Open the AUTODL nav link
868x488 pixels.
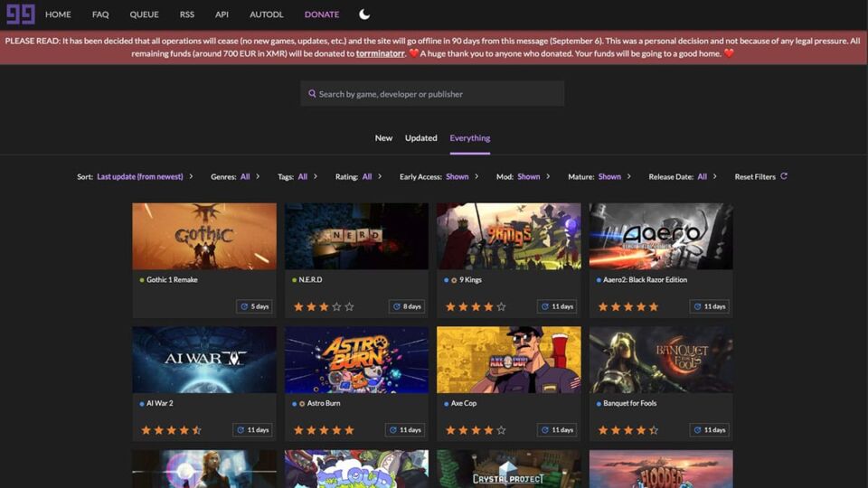click(x=266, y=14)
